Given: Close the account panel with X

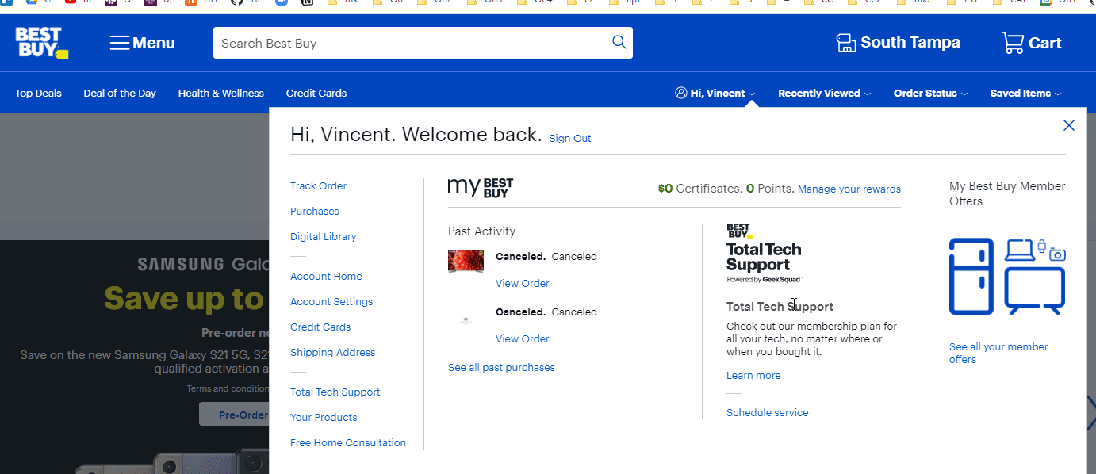Looking at the screenshot, I should tap(1069, 125).
